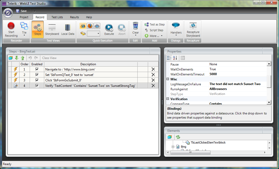
Task: Select the TbLastClickedItemTextblock element
Action: [x=208, y=142]
